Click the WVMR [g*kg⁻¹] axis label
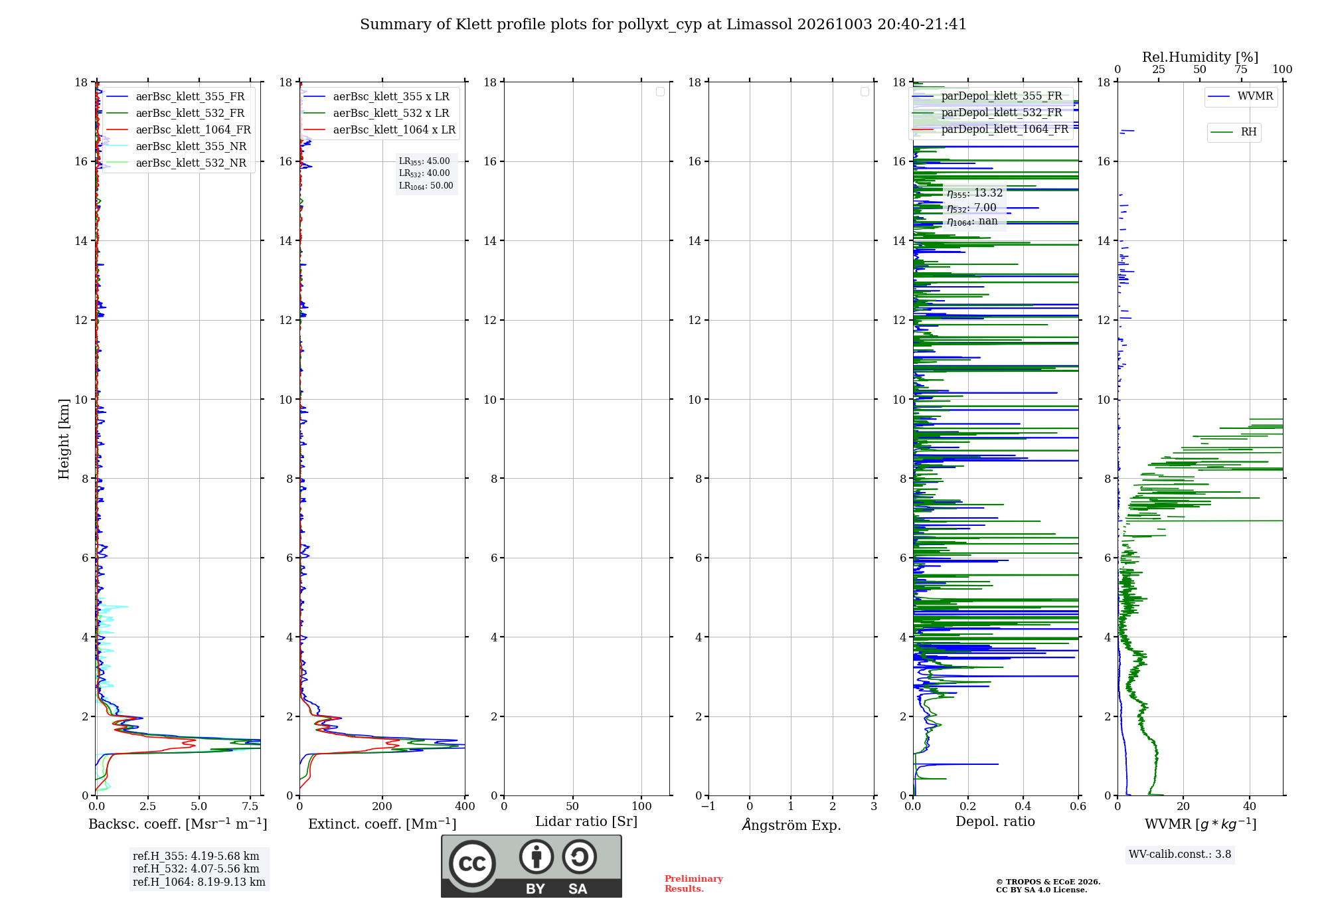This screenshot has width=1328, height=903. pyautogui.click(x=1201, y=824)
